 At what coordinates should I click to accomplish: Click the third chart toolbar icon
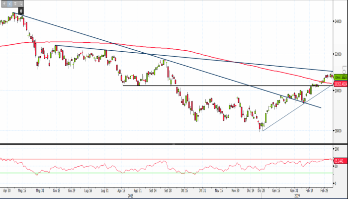16,3
